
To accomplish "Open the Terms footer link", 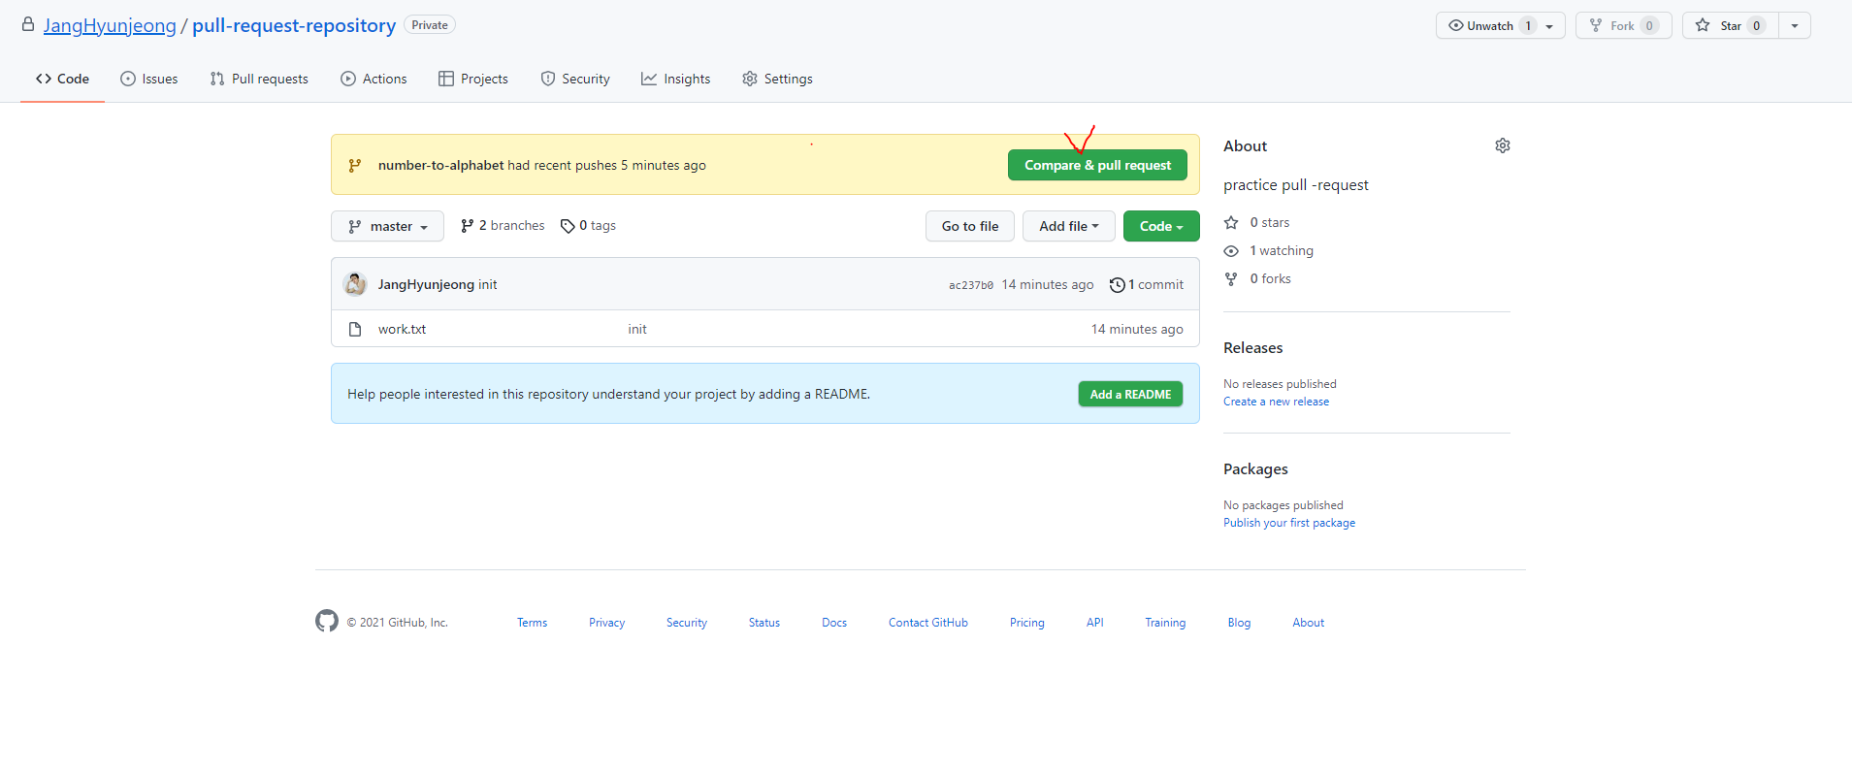I will (532, 623).
